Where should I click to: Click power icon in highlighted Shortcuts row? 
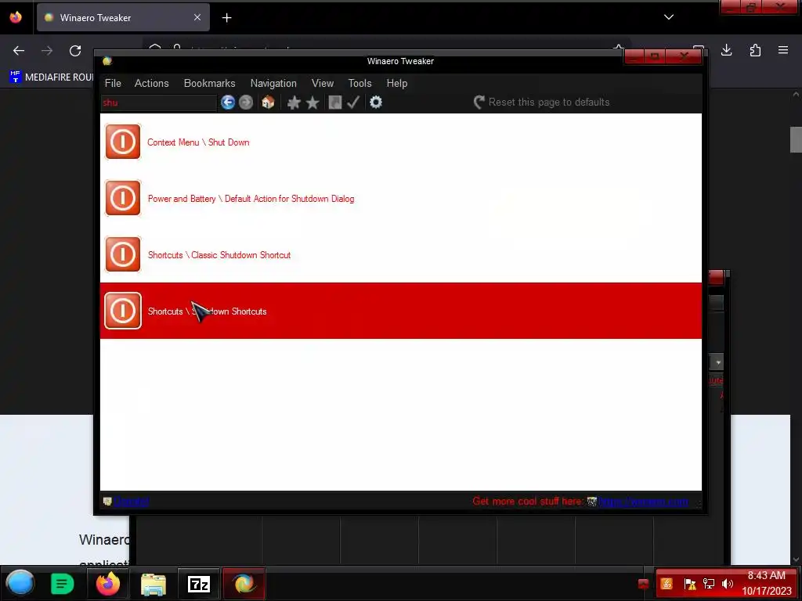[123, 310]
